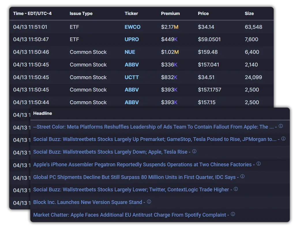This screenshot has height=229, width=295.
Task: Click the Headline column header
Action: (42, 113)
